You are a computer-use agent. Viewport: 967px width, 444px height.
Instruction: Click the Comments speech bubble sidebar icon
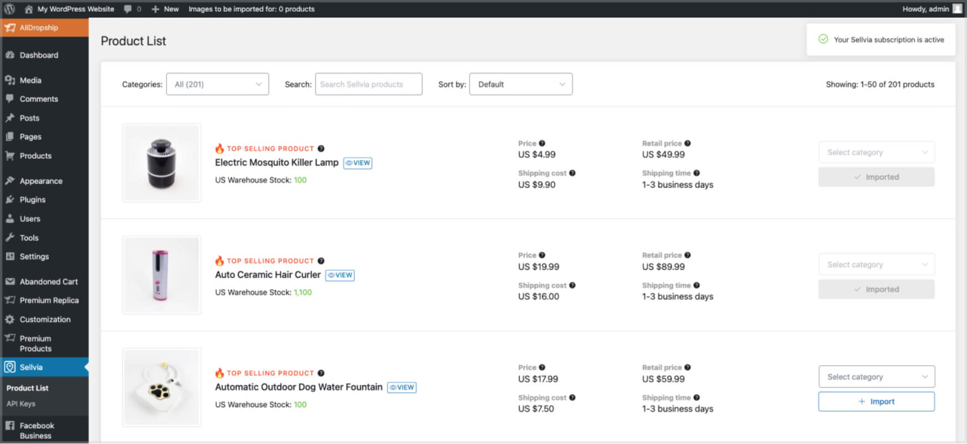pyautogui.click(x=10, y=99)
